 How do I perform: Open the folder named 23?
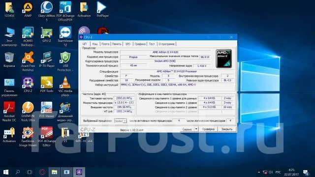click(65, 135)
